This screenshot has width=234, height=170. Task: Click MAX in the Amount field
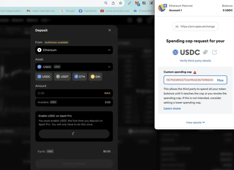(107, 93)
